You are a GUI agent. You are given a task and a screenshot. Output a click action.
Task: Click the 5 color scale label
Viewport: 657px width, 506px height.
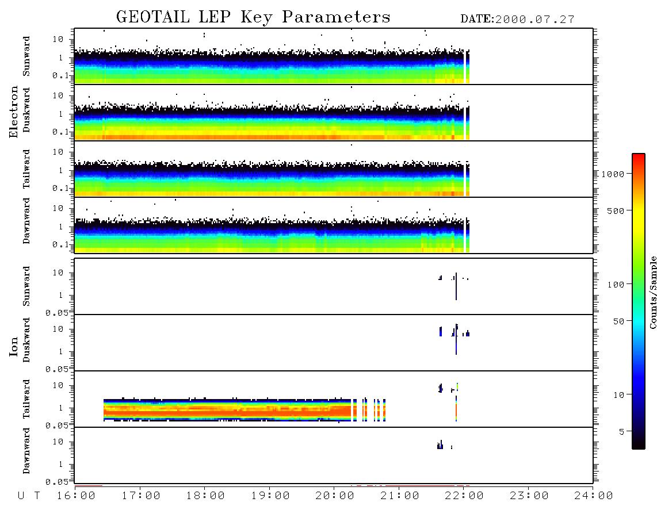point(622,431)
